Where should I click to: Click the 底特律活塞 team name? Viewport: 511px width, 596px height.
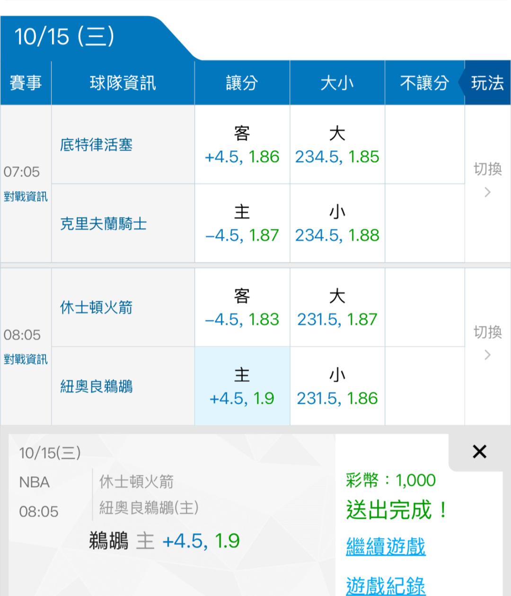coord(96,145)
